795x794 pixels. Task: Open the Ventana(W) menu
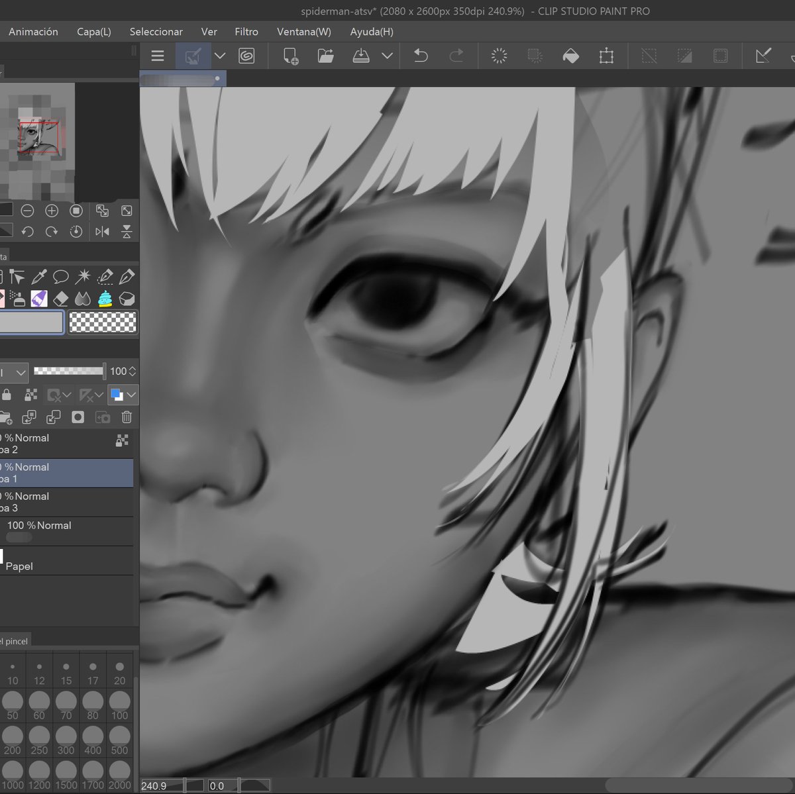pyautogui.click(x=304, y=32)
